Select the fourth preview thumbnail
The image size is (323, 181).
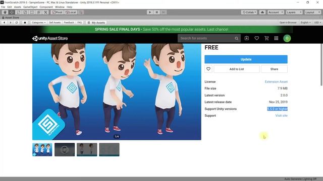tap(109, 150)
